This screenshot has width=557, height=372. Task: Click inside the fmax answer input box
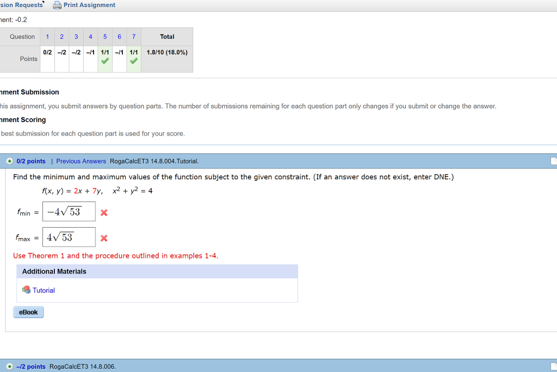tap(69, 236)
